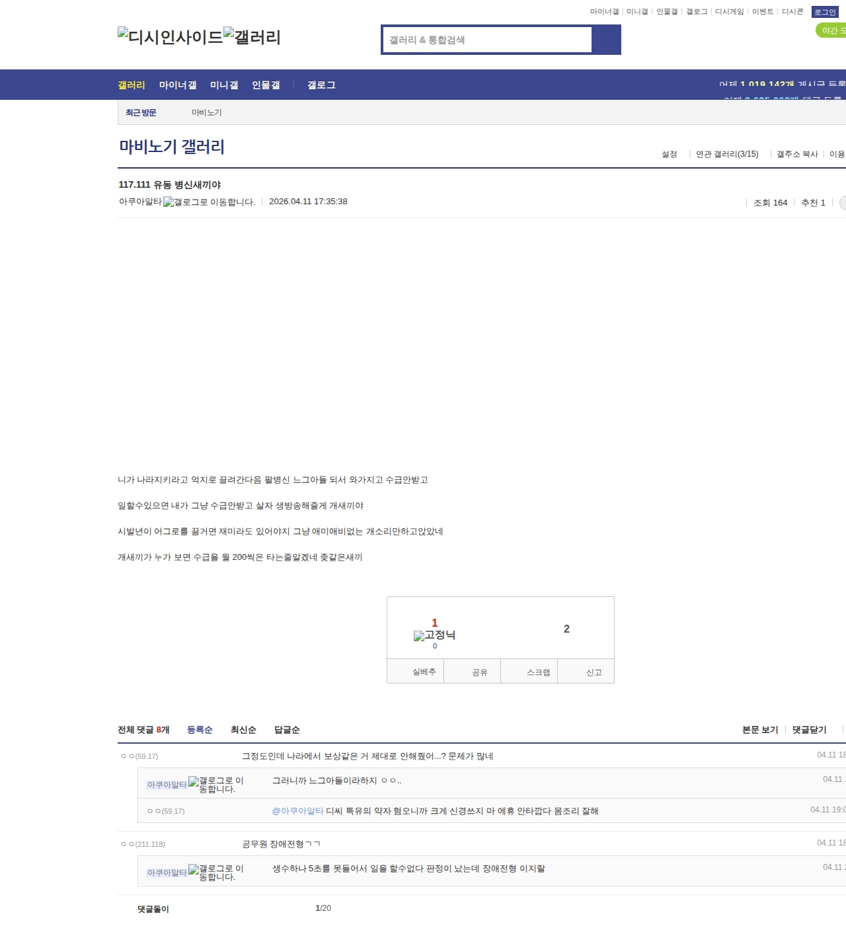Open 마비노기 from recent visits
The height and width of the screenshot is (944, 846).
(207, 113)
